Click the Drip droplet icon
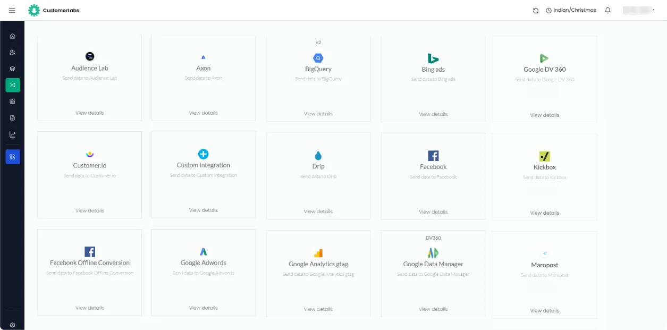Image resolution: width=667 pixels, height=330 pixels. click(x=318, y=155)
